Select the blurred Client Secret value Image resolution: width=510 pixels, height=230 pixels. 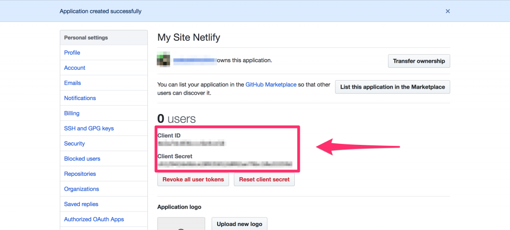225,164
